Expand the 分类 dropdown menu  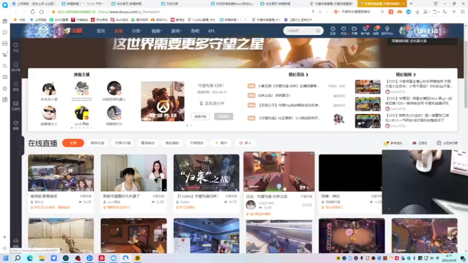click(137, 31)
